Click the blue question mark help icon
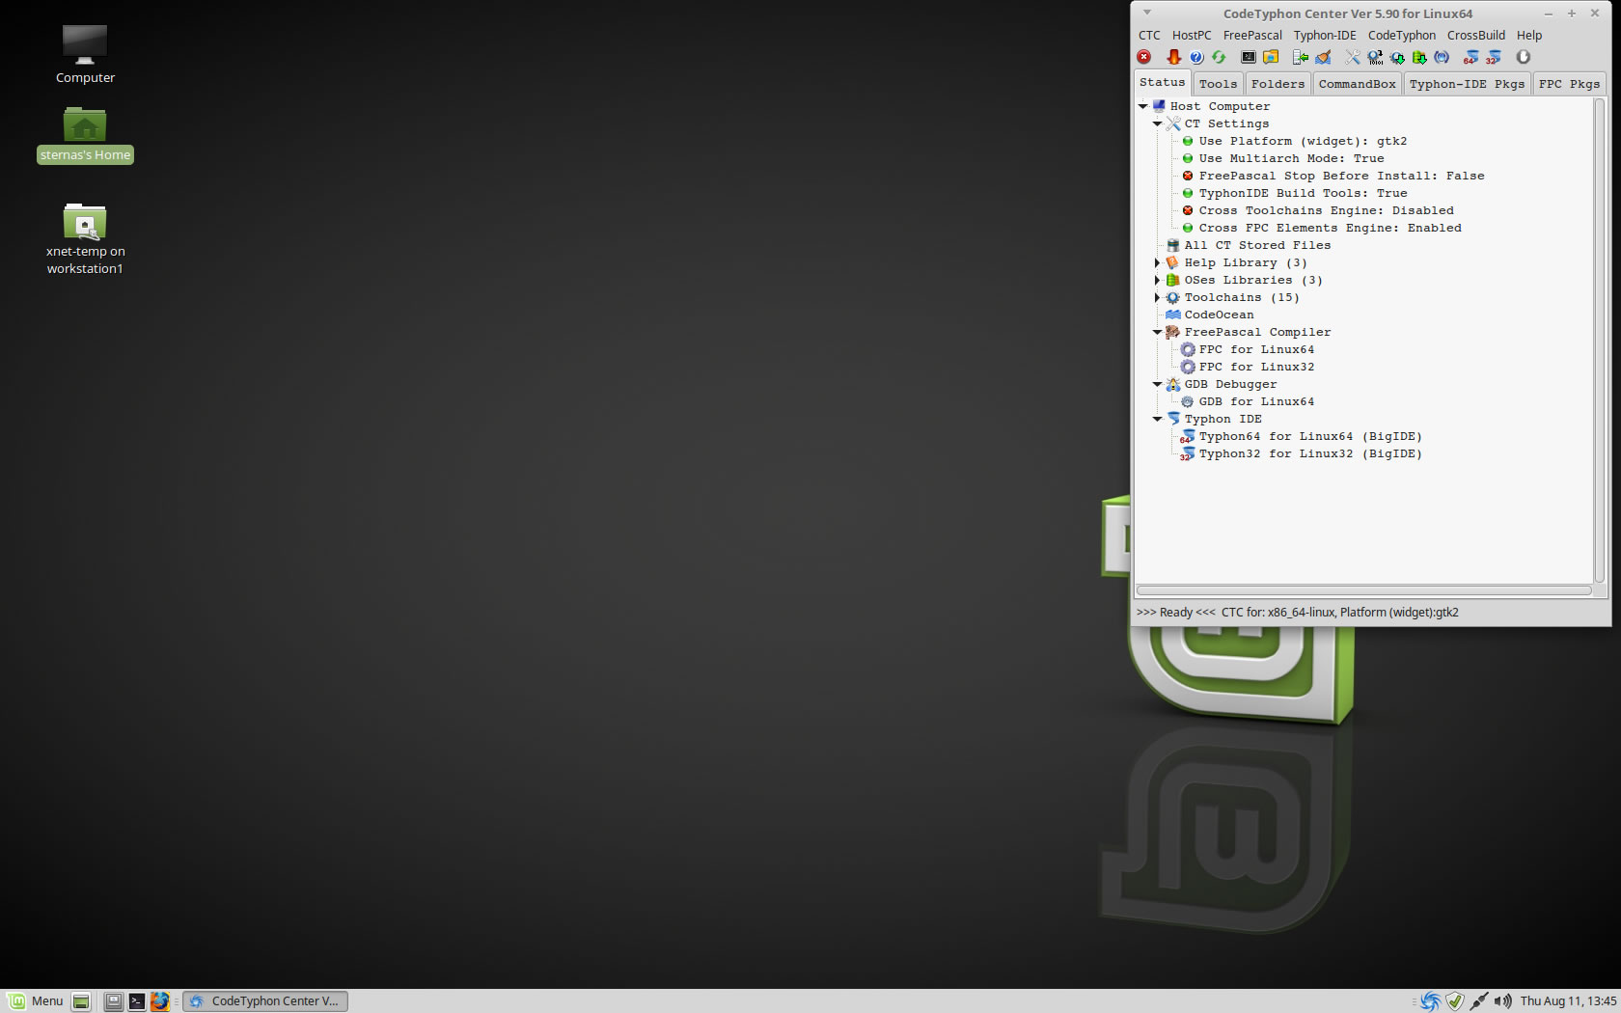Image resolution: width=1621 pixels, height=1013 pixels. [x=1196, y=57]
